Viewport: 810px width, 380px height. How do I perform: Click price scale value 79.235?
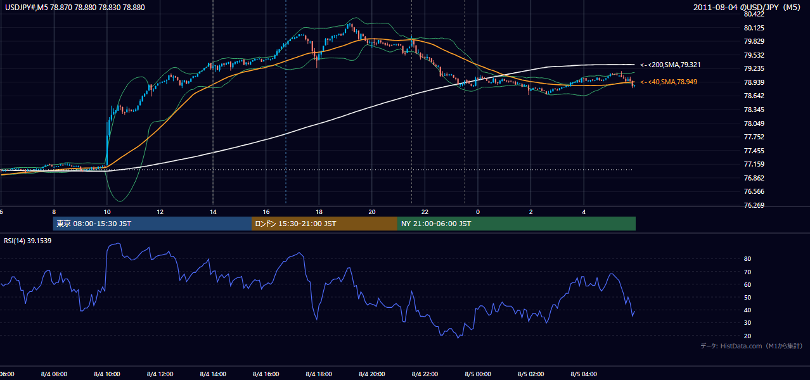(x=754, y=68)
